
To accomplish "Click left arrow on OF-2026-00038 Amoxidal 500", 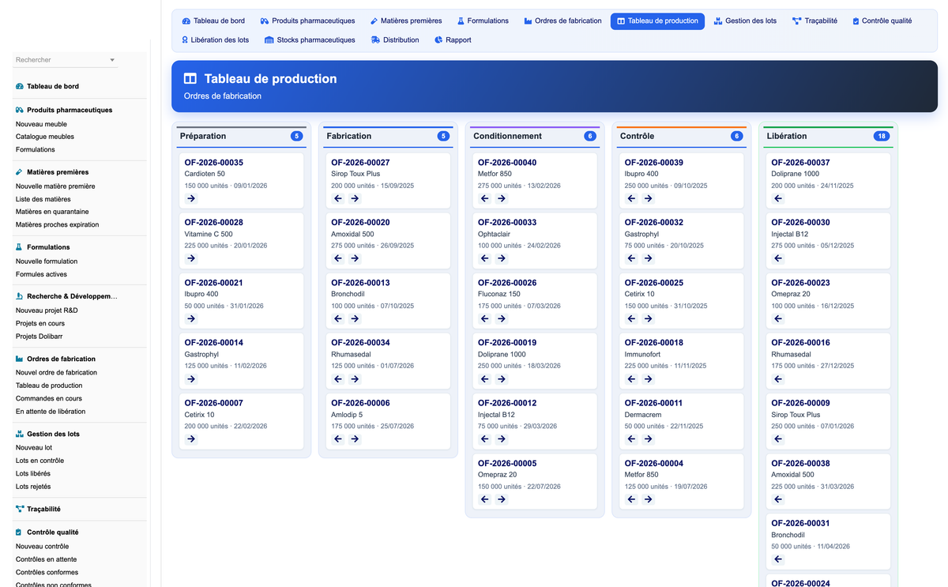I will pyautogui.click(x=778, y=499).
